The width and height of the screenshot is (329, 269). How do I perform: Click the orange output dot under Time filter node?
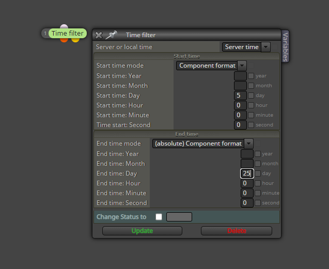tap(64, 40)
